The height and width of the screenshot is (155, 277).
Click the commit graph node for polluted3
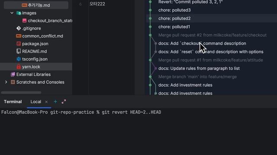[x=150, y=10]
